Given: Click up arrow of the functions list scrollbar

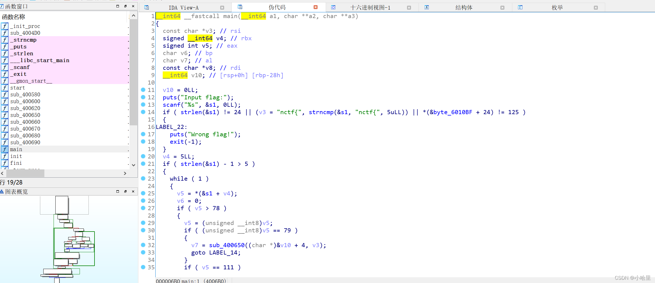Looking at the screenshot, I should [x=134, y=16].
